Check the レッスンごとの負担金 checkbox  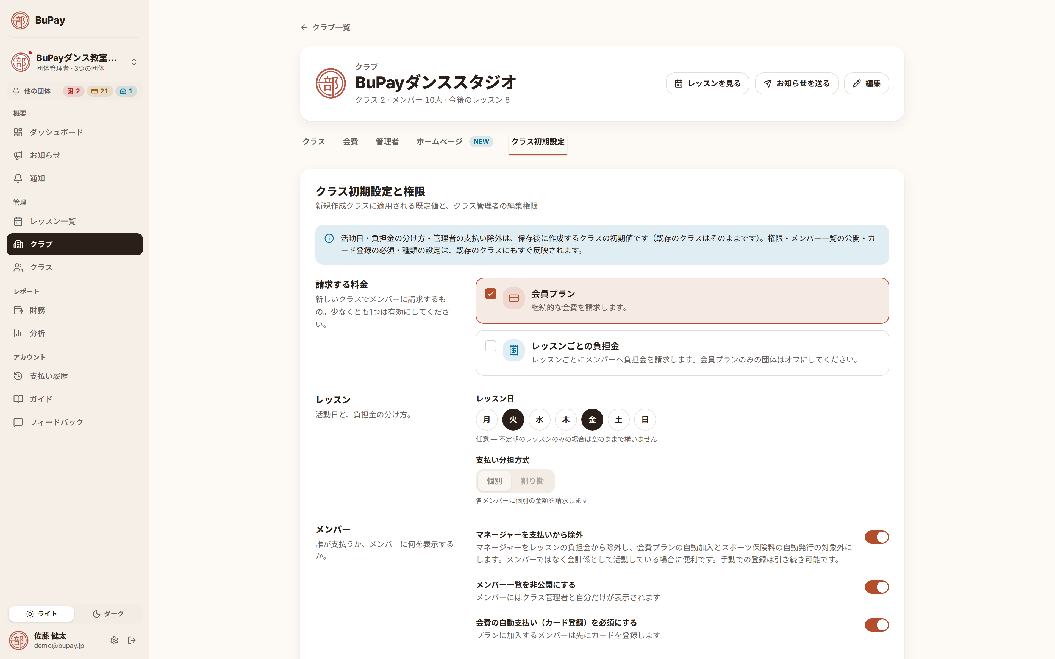(490, 346)
